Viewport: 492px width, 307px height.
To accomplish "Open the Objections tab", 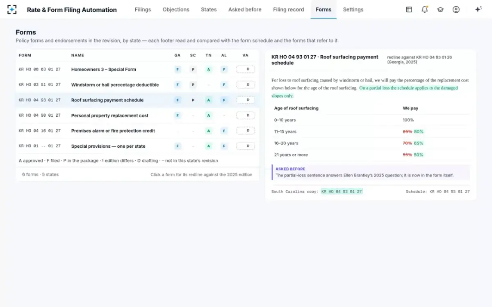I will (176, 9).
